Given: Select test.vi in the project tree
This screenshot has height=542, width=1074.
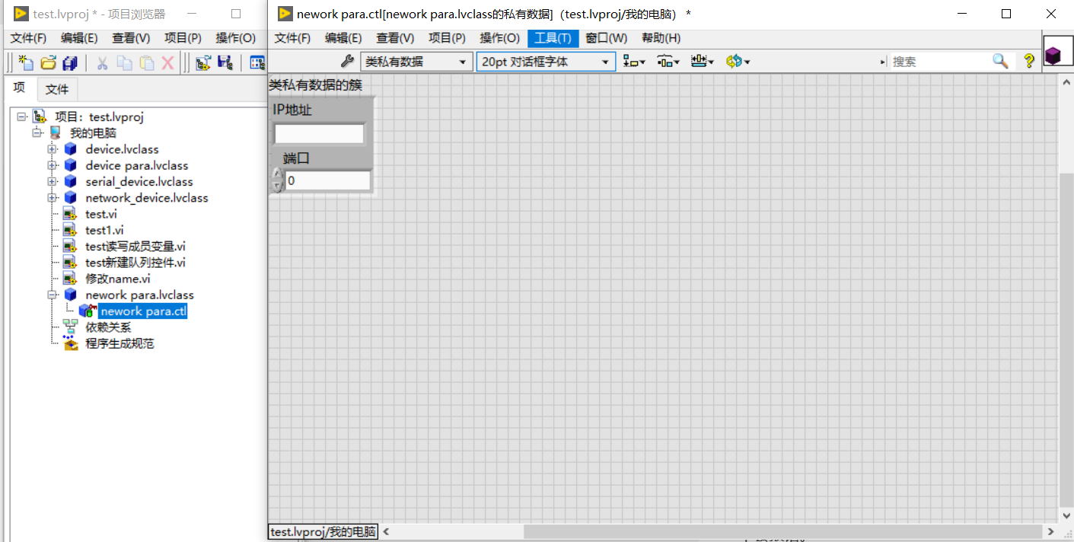Looking at the screenshot, I should [100, 214].
